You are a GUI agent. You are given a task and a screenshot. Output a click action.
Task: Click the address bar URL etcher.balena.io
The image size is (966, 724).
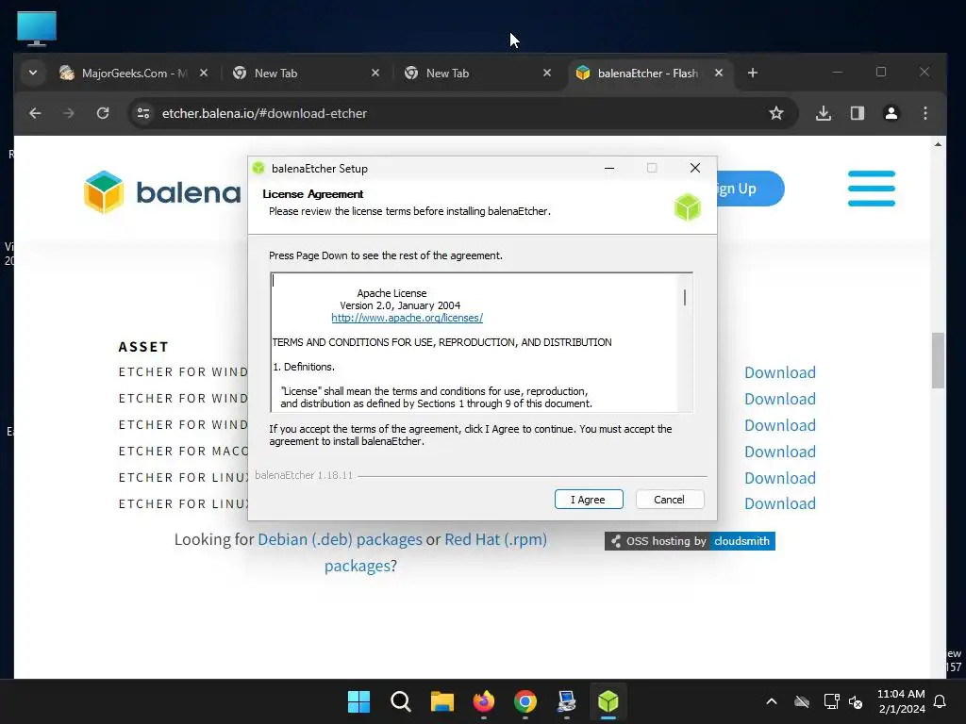point(264,113)
